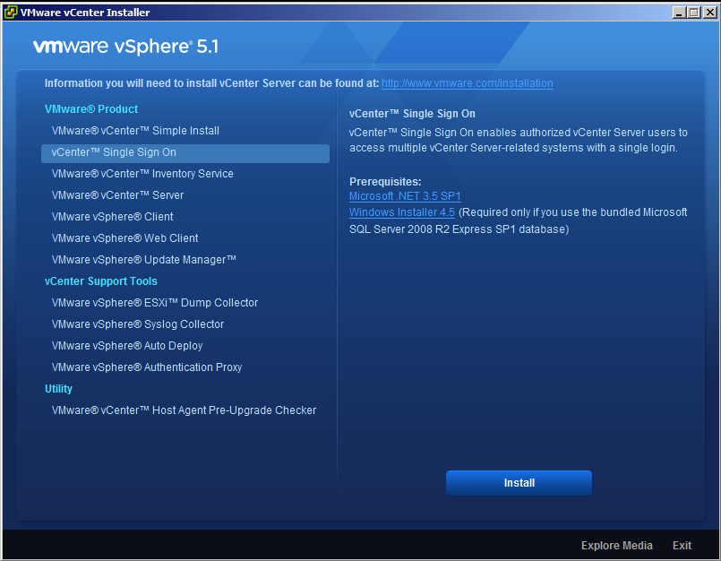Choose VMware vCenter Inventory Service
This screenshot has height=561, width=721.
(x=142, y=174)
